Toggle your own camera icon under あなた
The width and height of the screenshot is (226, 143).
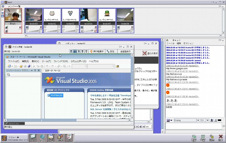pos(6,27)
